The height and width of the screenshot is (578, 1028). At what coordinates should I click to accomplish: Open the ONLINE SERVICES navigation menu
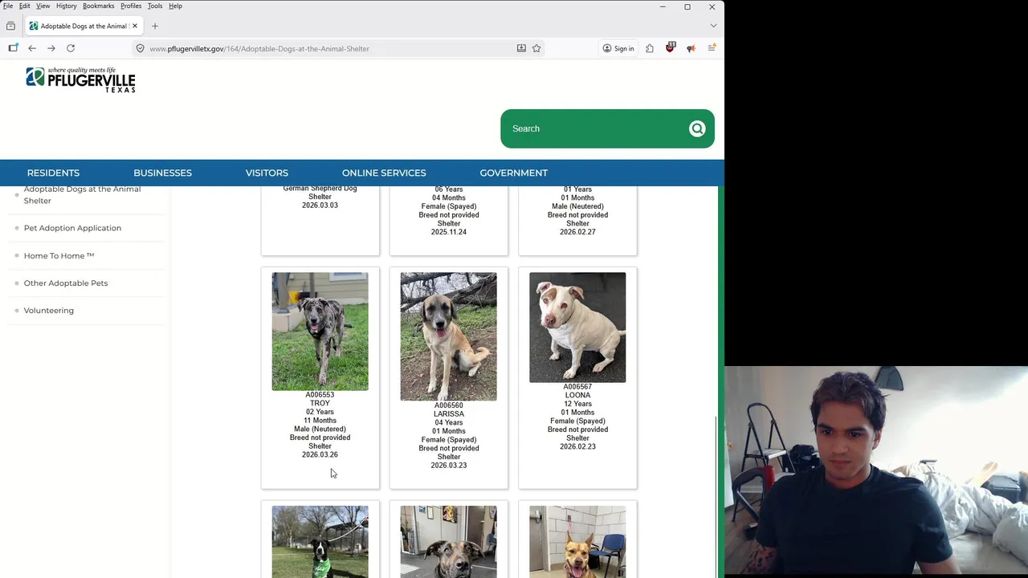point(384,173)
